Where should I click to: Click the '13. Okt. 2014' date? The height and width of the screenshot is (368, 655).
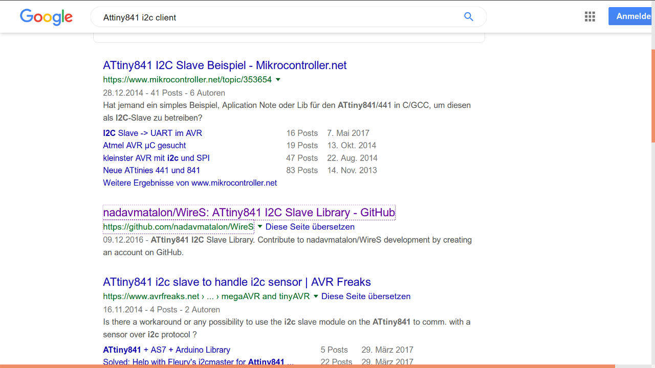pyautogui.click(x=352, y=145)
